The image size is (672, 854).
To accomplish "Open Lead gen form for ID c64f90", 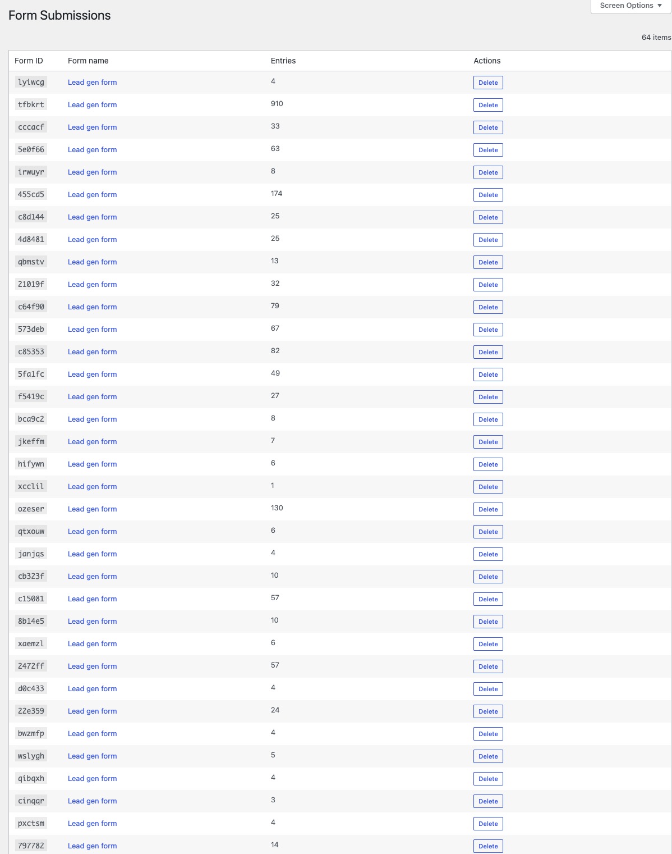I will tap(93, 307).
